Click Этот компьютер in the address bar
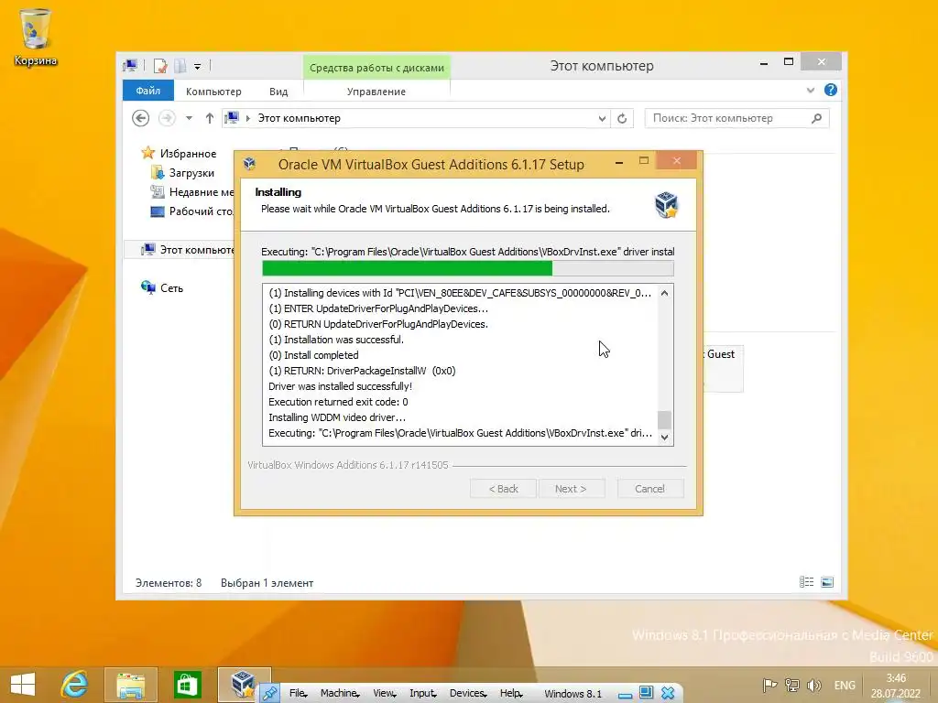The image size is (938, 703). click(300, 118)
